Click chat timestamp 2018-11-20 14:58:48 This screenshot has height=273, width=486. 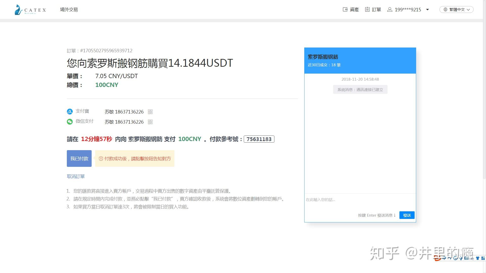[360, 79]
